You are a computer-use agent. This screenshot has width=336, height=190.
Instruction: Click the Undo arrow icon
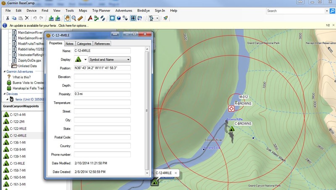tap(35, 18)
